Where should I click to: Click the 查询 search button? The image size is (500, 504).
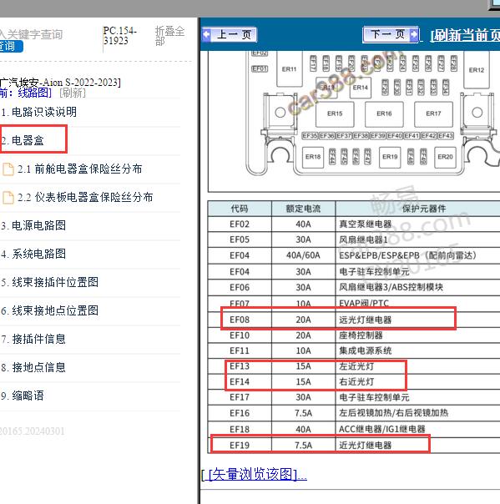10,46
